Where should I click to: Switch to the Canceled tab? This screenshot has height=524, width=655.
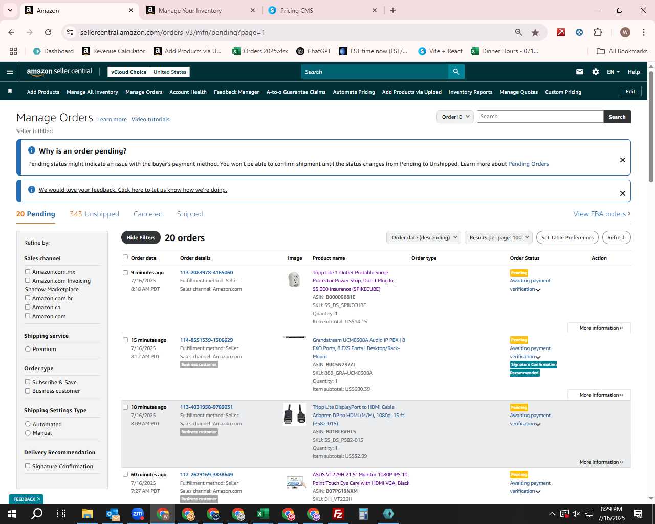(x=148, y=214)
